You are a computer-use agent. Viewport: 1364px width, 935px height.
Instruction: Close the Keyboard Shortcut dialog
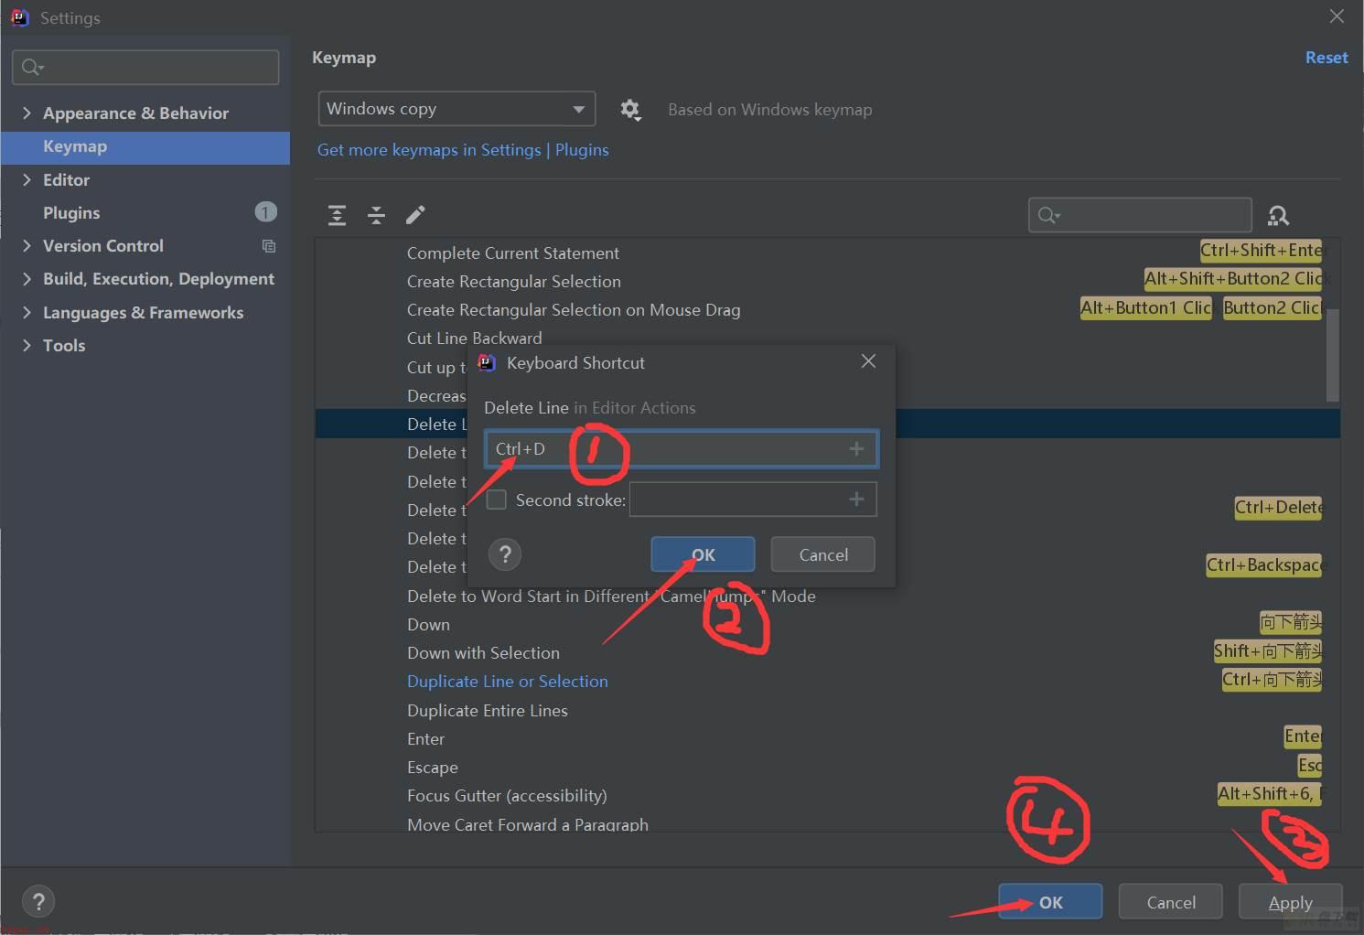pyautogui.click(x=868, y=361)
